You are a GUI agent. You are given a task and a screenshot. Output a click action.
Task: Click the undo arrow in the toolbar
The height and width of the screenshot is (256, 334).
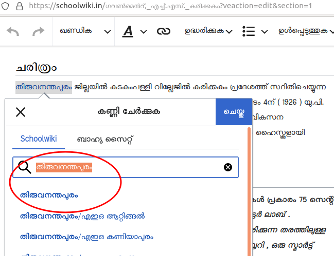(12, 32)
